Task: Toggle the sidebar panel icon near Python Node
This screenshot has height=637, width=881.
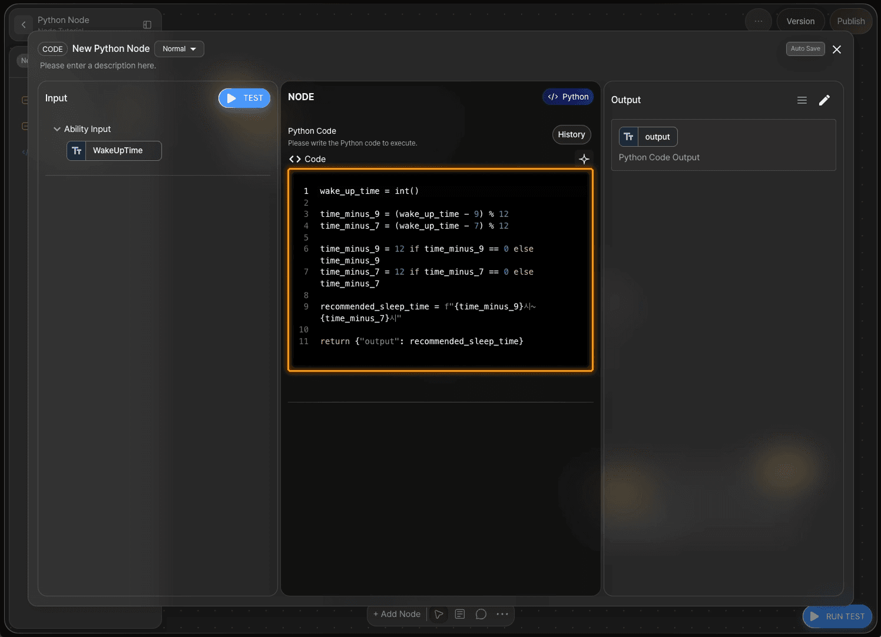Action: pos(147,25)
